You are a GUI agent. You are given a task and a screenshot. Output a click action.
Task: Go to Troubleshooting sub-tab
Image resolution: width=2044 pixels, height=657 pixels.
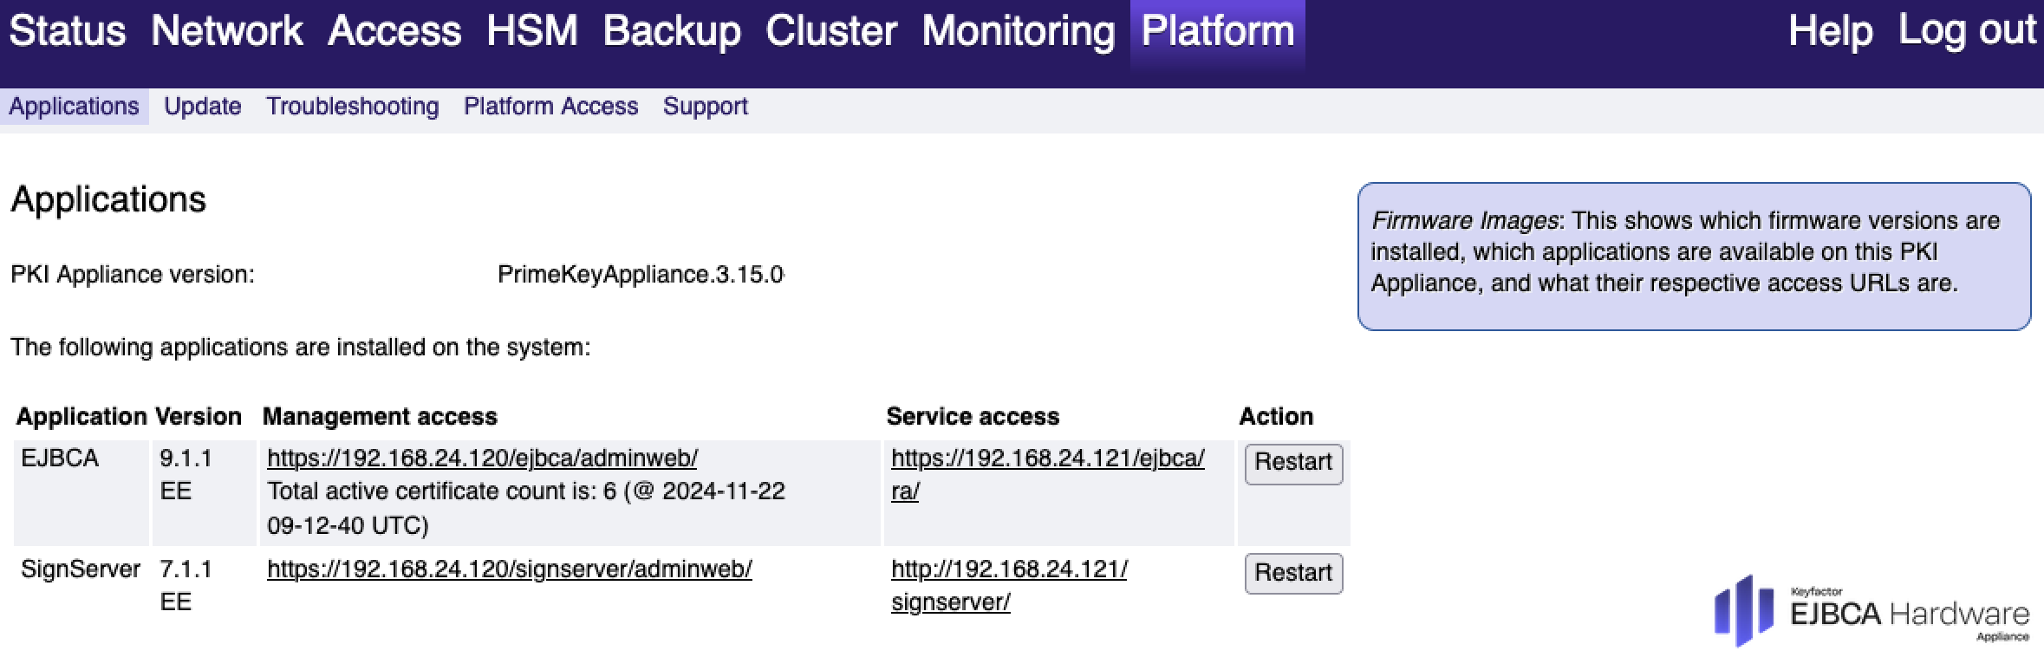352,107
